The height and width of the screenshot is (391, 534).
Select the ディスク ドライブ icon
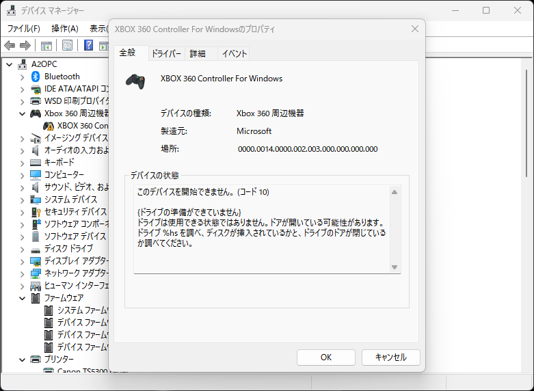pos(36,250)
